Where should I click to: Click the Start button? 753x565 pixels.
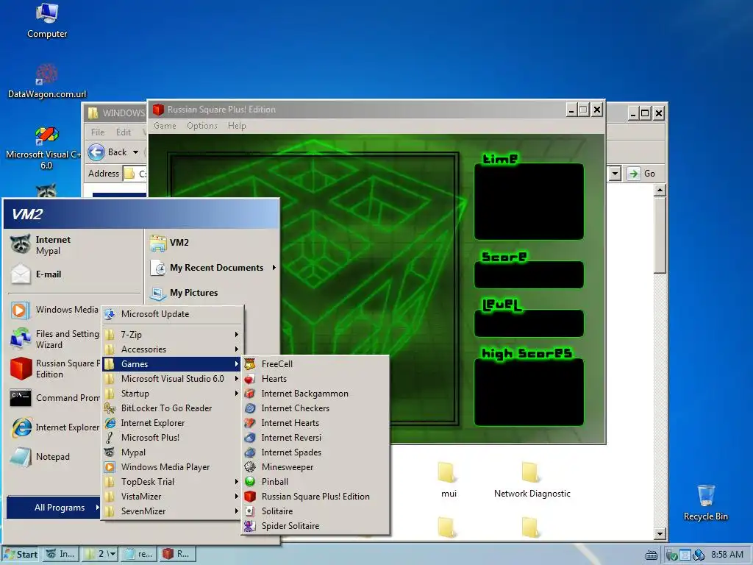[21, 555]
